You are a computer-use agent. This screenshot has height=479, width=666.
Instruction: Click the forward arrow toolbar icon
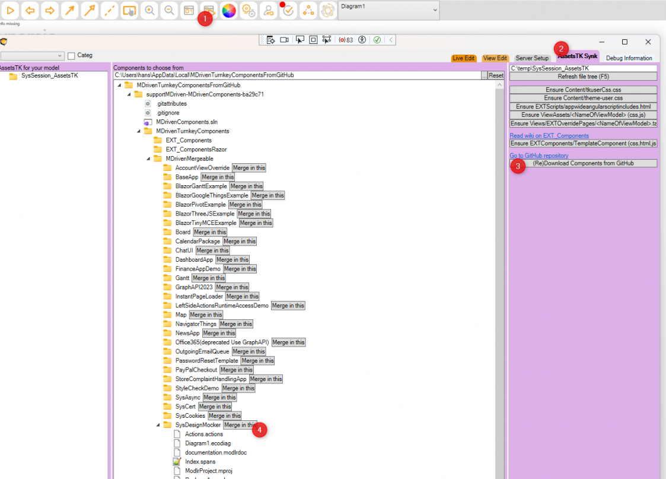[x=50, y=10]
